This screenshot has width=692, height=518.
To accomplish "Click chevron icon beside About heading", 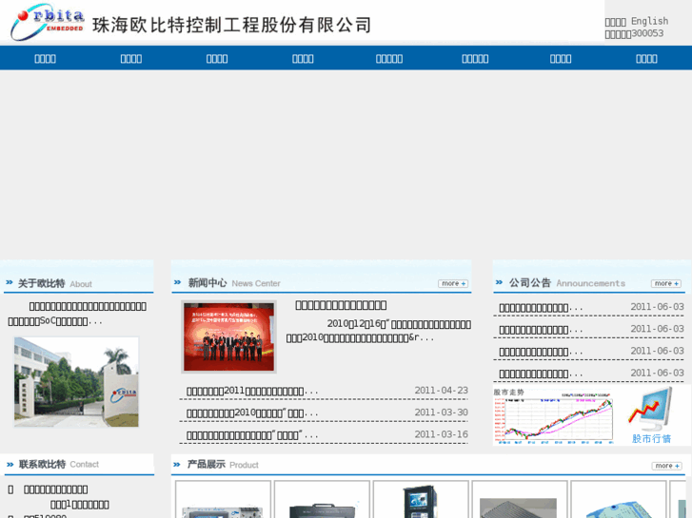I will coord(10,283).
